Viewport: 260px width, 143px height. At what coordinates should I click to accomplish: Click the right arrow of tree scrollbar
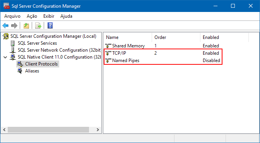coord(98,130)
